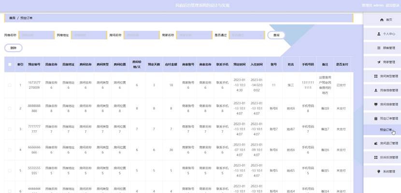This screenshot has width=401, height=193.
Task: Click the 2023-01-14 02:00:02 check-in time
Action: pos(257,85)
